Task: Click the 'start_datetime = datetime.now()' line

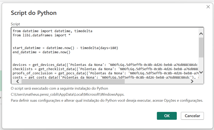Action: (65, 48)
